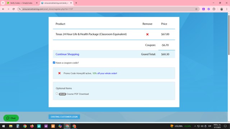
Task: Remove Texas 24 Hour package from cart
Action: pyautogui.click(x=147, y=34)
